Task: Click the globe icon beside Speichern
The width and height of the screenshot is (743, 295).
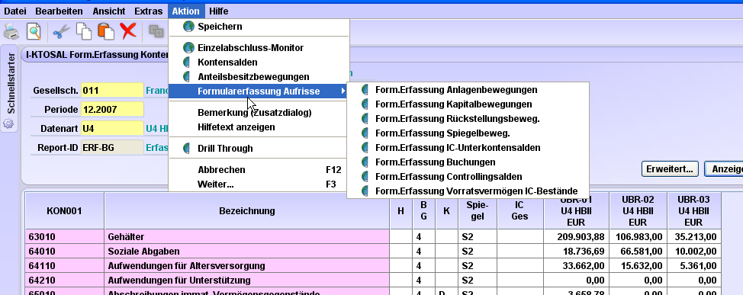Action: pos(188,27)
